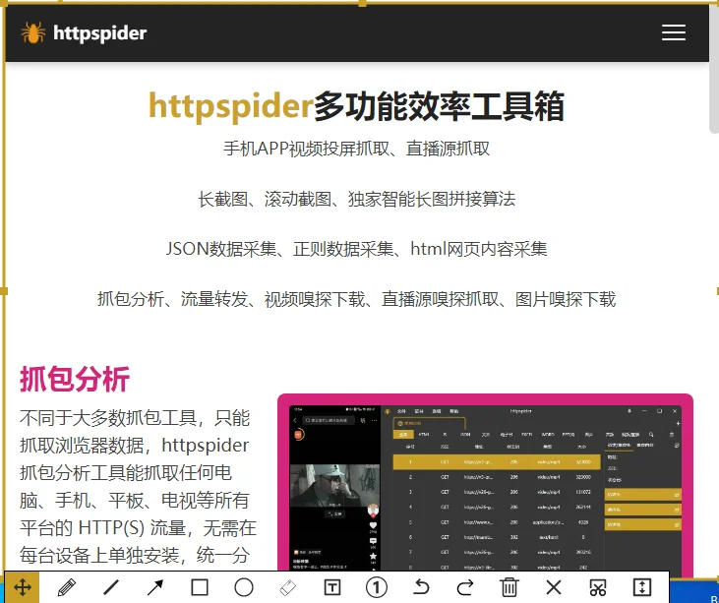Select the straight line tool
Image resolution: width=719 pixels, height=603 pixels.
[x=111, y=587]
